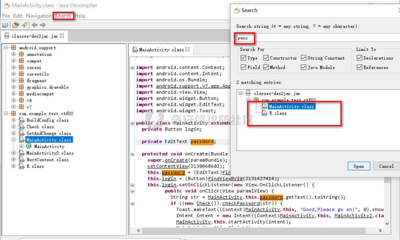Toggle the Constructor checkbox
Viewport: 400px width, 240px height.
pyautogui.click(x=266, y=58)
